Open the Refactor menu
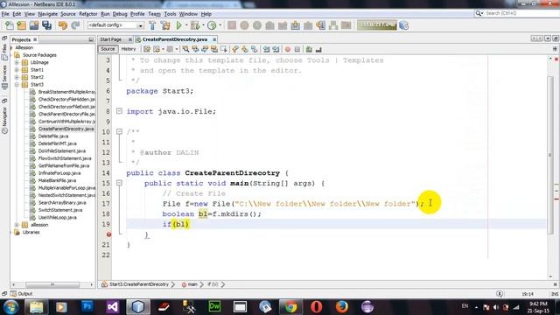Screen dimensions: 560x315 [88, 14]
